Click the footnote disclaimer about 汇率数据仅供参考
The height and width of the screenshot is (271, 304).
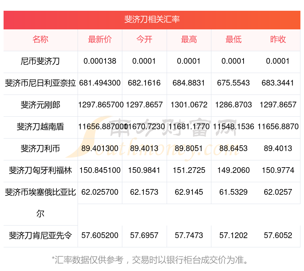coord(150,260)
